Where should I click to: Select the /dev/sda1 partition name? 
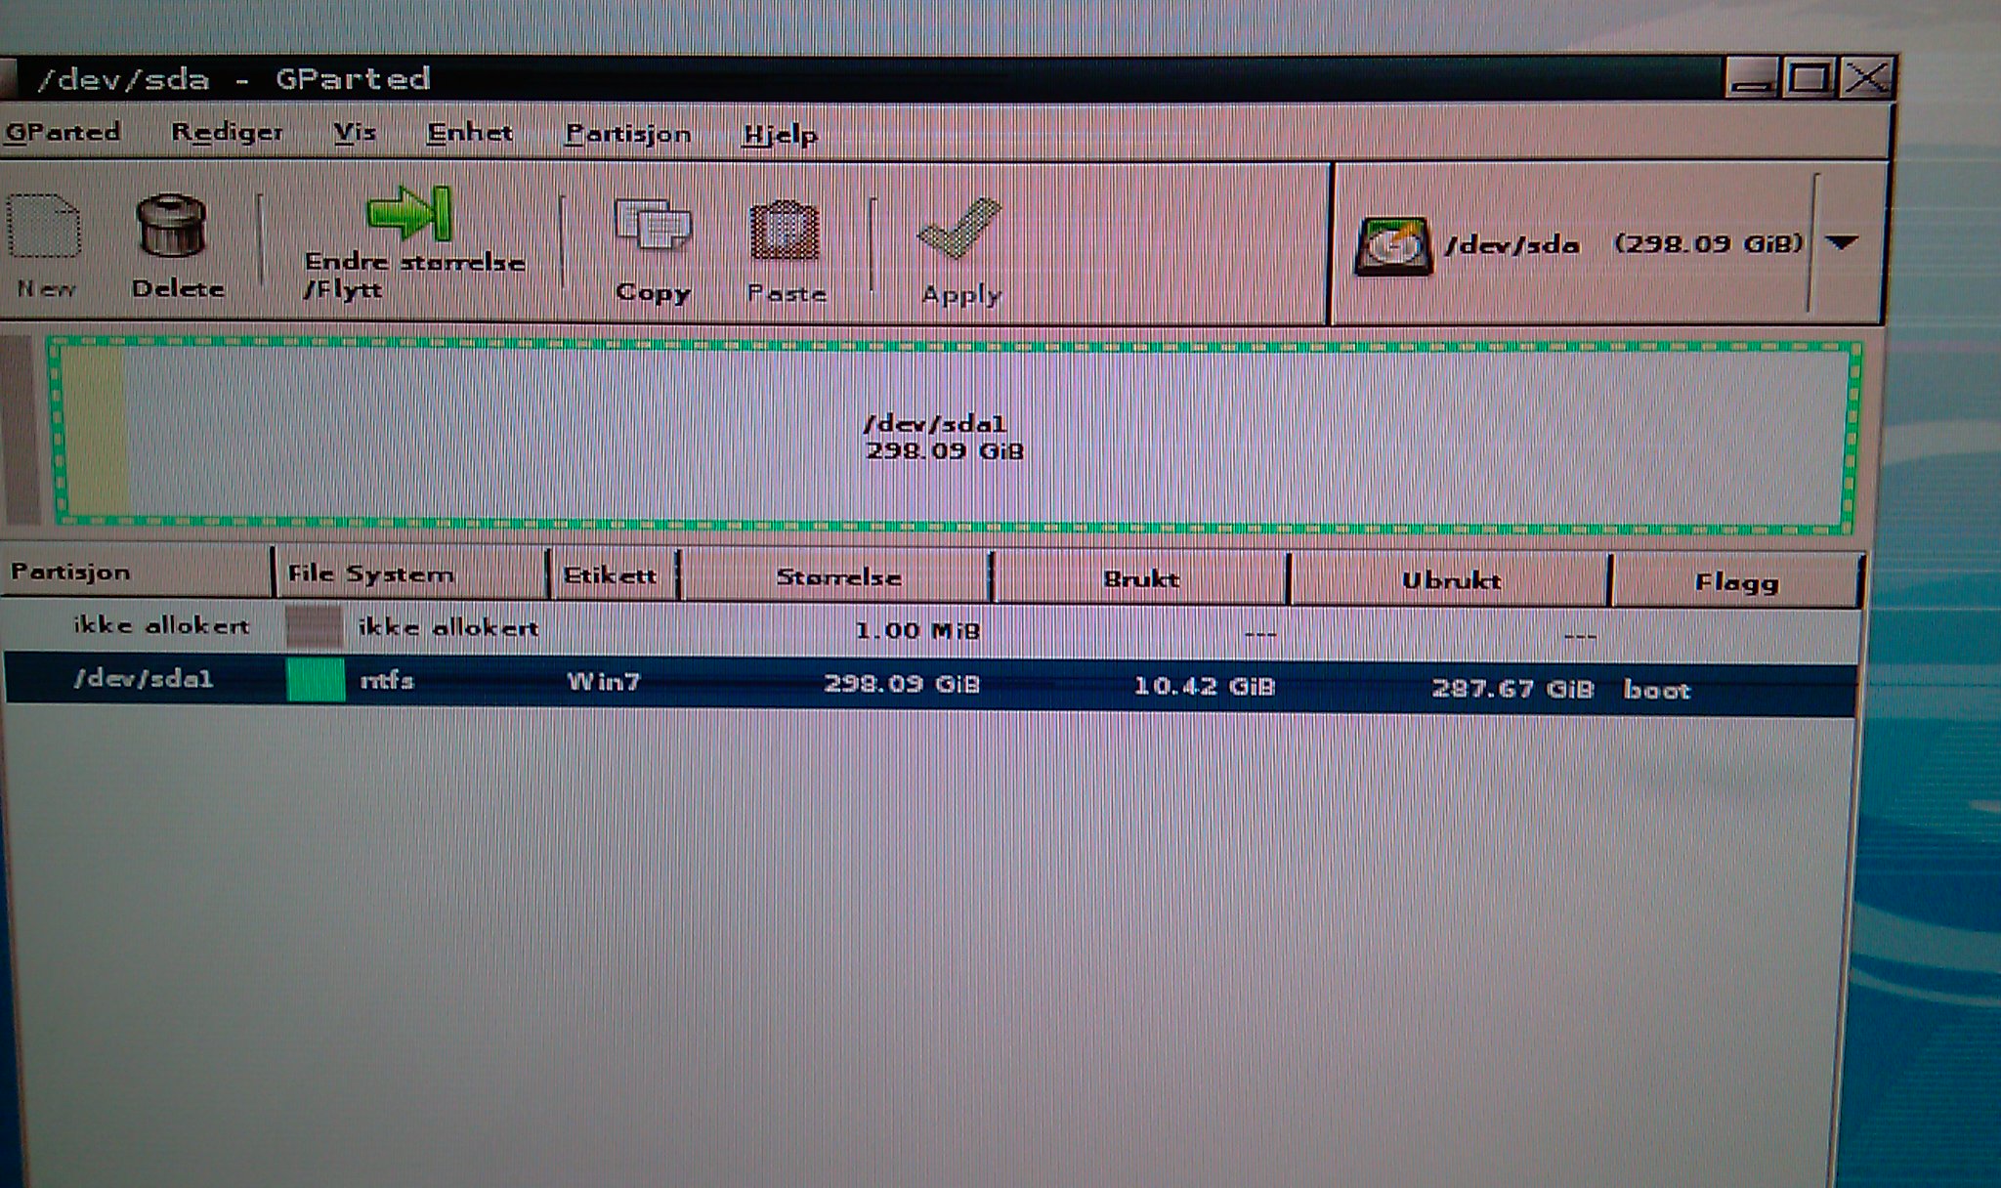pyautogui.click(x=144, y=679)
